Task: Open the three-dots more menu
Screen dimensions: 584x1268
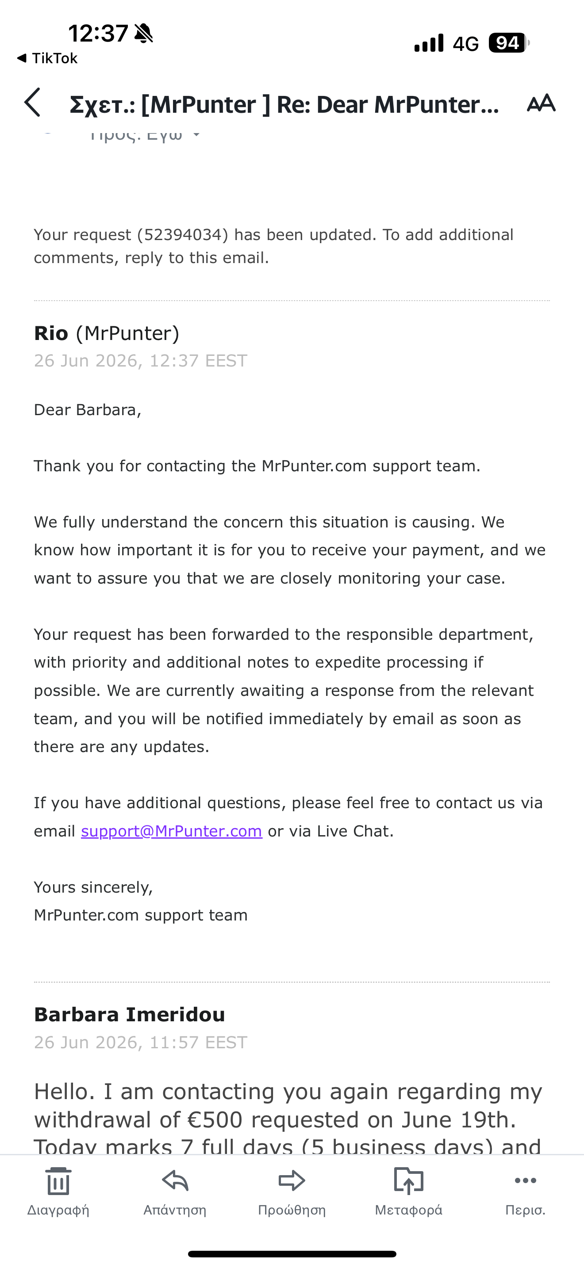Action: [526, 1180]
